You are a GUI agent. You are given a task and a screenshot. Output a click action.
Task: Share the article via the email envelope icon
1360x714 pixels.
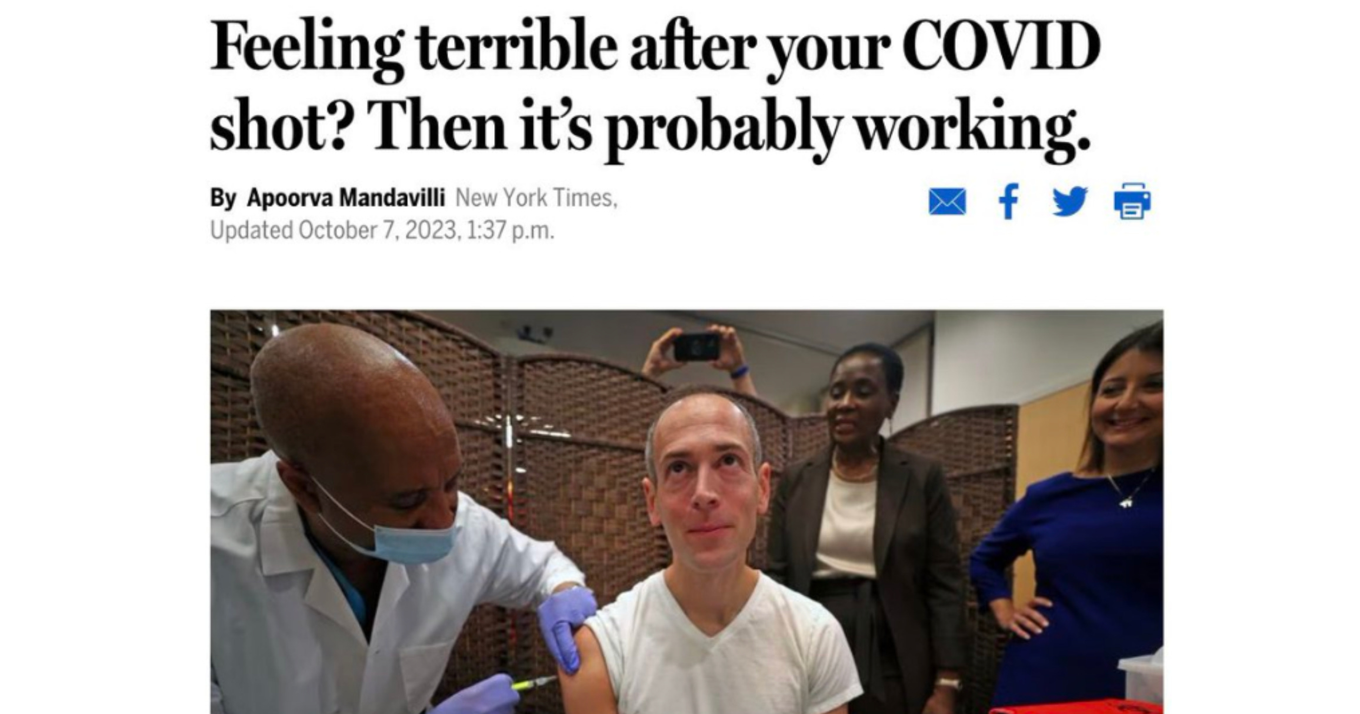947,202
